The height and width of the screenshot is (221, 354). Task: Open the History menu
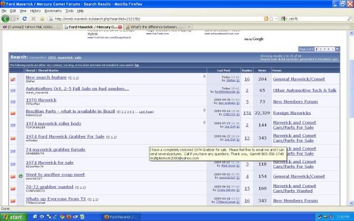tap(35, 11)
